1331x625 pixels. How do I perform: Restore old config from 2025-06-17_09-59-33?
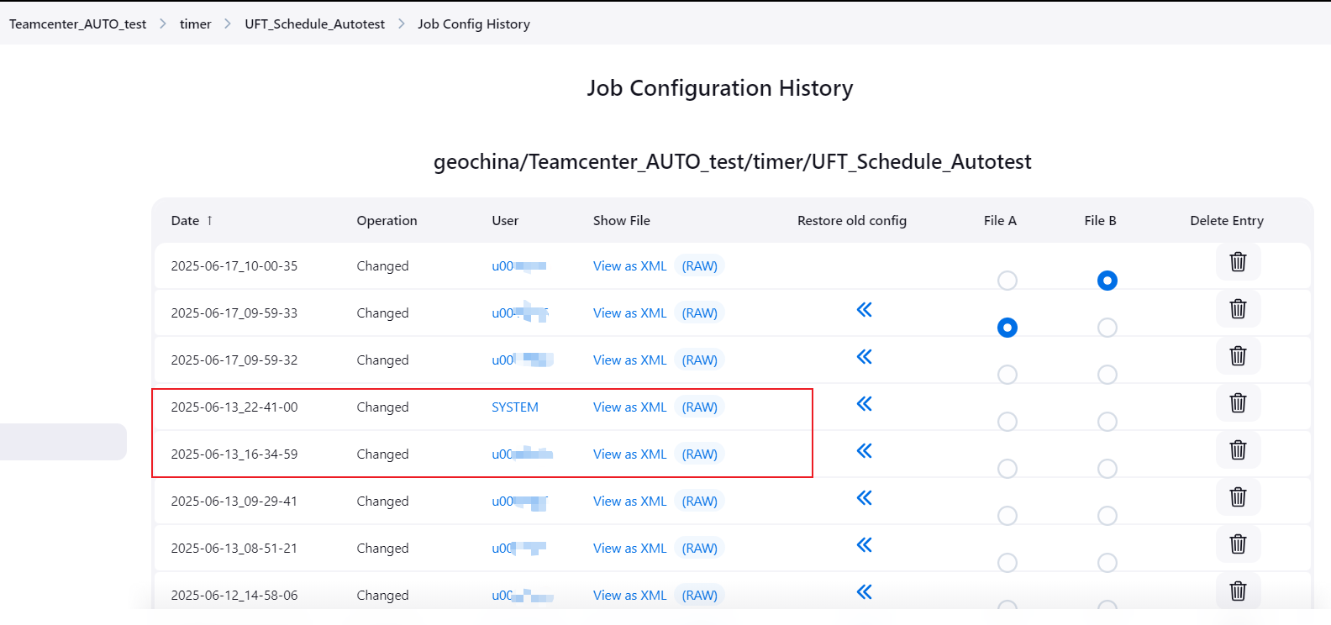(864, 310)
